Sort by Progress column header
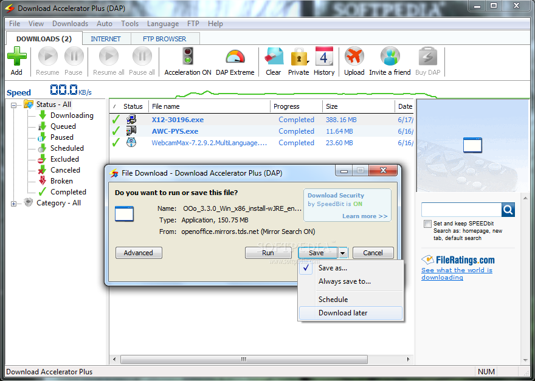Screen dimensions: 535x381 296,106
